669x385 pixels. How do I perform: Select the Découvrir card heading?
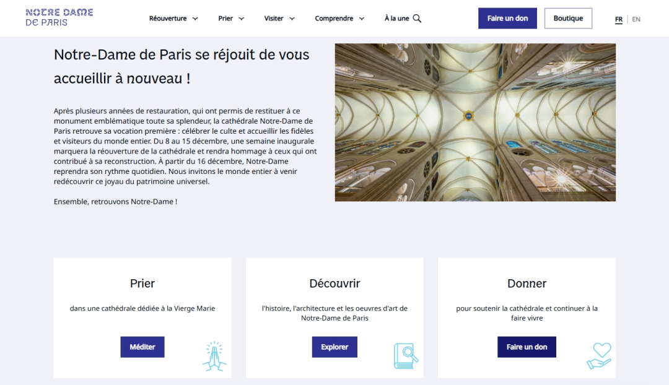pos(334,283)
